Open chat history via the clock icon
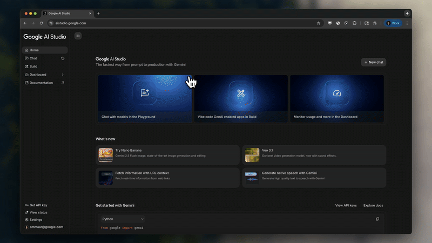432x243 pixels. tap(63, 58)
